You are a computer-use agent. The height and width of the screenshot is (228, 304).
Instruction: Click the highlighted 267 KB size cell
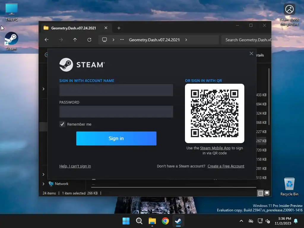[261, 141]
